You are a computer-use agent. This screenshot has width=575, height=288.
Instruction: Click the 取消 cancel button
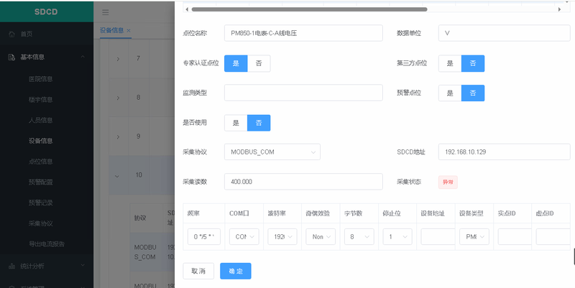[x=198, y=271]
